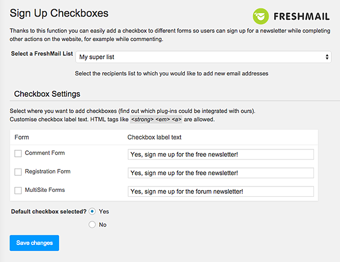Click the Registration Form label

pyautogui.click(x=47, y=171)
